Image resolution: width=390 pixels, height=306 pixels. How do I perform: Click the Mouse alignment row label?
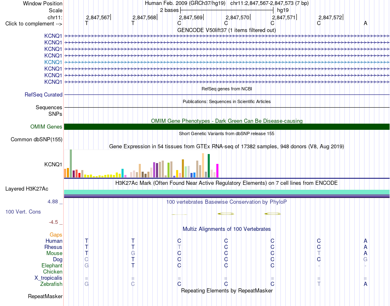pos(54,253)
